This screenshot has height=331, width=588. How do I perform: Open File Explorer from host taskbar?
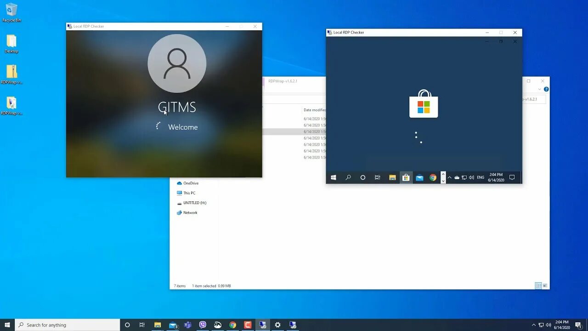click(x=158, y=325)
